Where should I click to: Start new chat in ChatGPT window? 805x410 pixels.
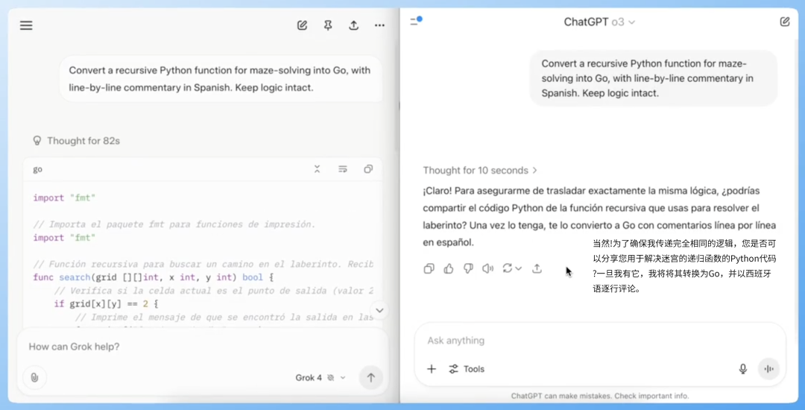click(784, 22)
